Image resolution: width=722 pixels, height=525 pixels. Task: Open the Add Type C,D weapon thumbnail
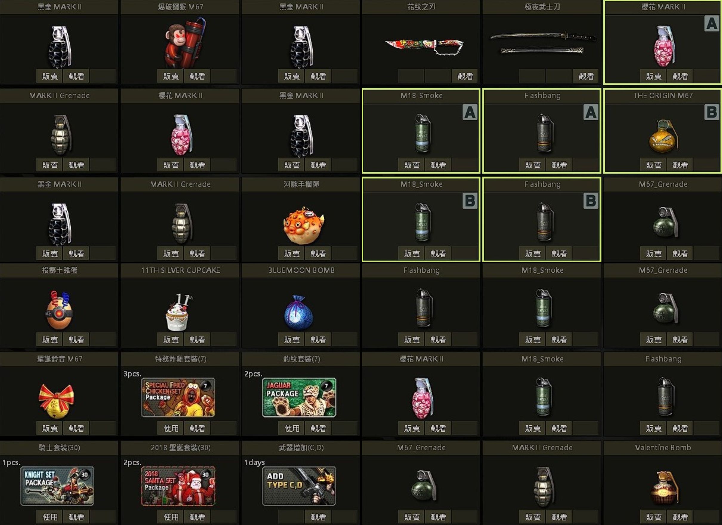pyautogui.click(x=299, y=486)
